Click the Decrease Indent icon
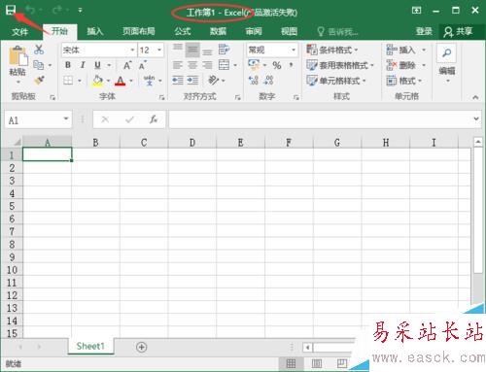The width and height of the screenshot is (486, 372). click(178, 80)
